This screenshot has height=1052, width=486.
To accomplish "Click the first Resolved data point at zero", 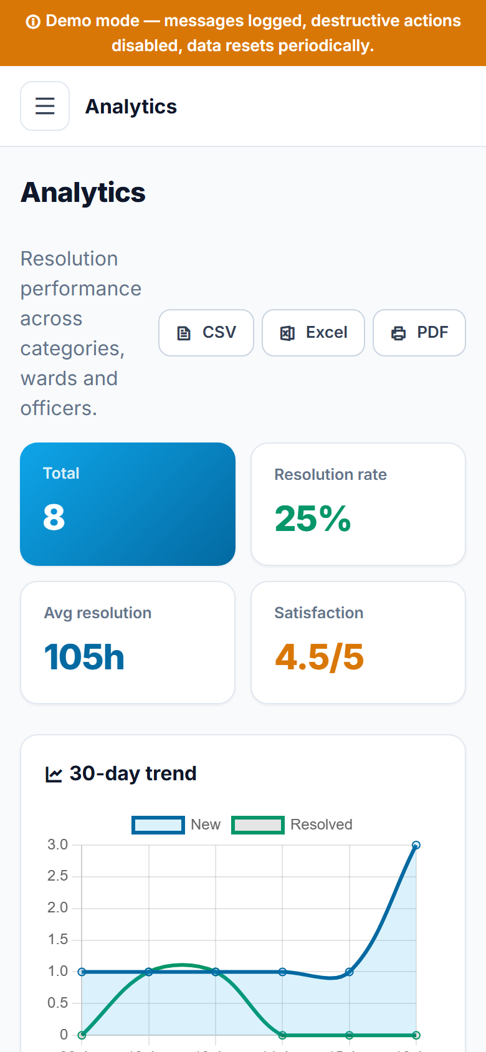I will pyautogui.click(x=82, y=1035).
